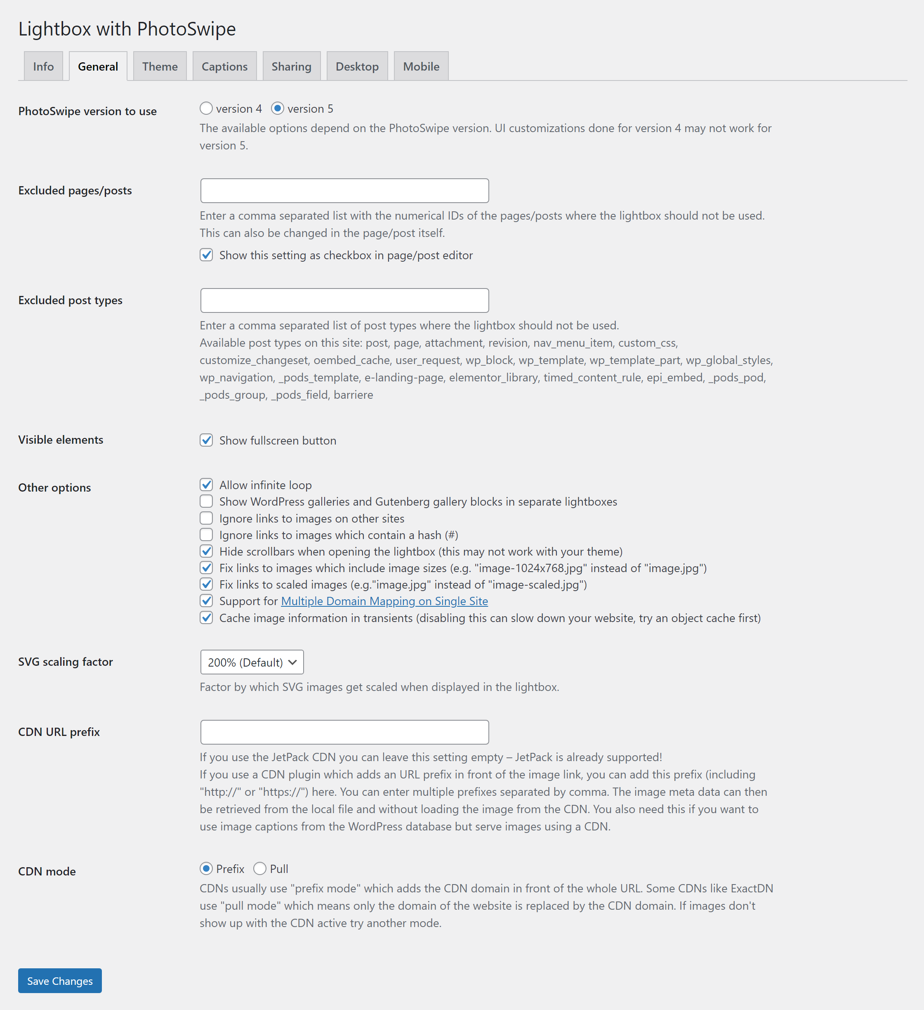This screenshot has height=1010, width=924.
Task: Select PhotoSwipe version 5 radio button
Action: (x=275, y=108)
